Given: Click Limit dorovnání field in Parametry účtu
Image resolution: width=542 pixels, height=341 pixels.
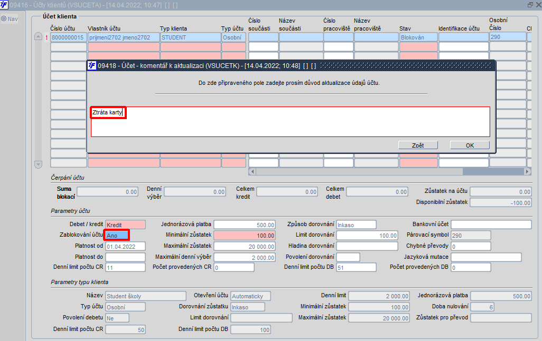Looking at the screenshot, I should coord(367,236).
